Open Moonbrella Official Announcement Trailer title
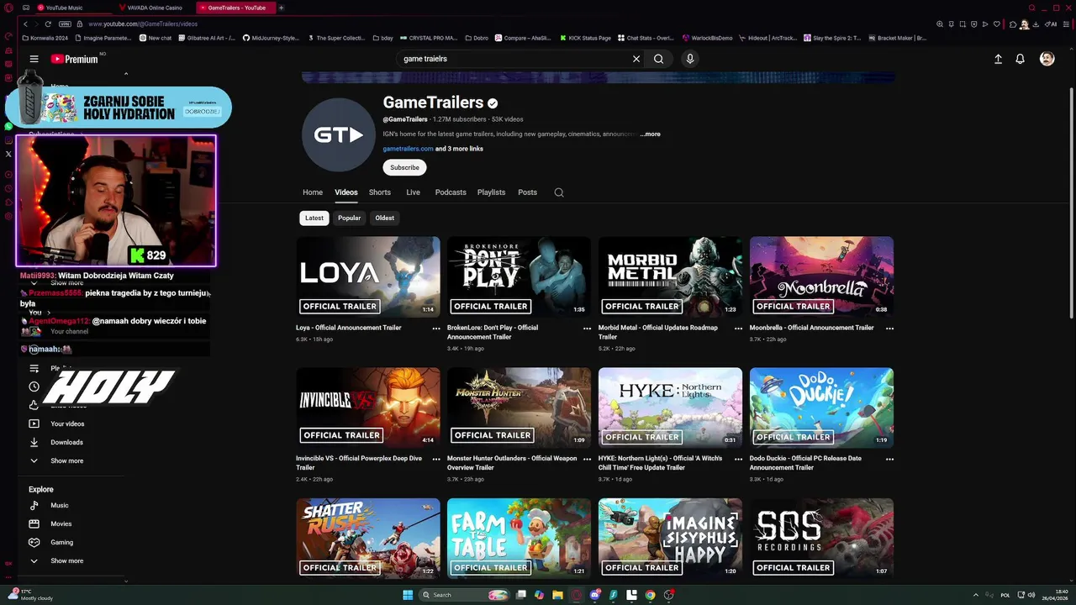The width and height of the screenshot is (1076, 605). (811, 328)
